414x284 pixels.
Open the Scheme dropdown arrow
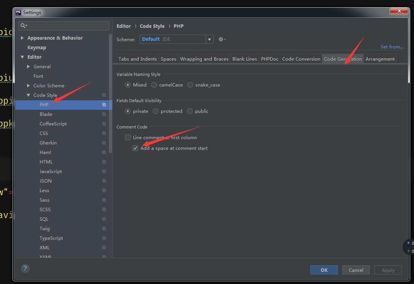209,39
